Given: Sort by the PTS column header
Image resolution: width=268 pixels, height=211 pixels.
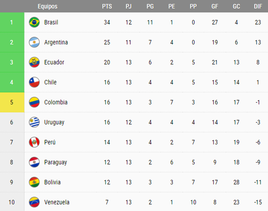Looking at the screenshot, I should 107,6.
